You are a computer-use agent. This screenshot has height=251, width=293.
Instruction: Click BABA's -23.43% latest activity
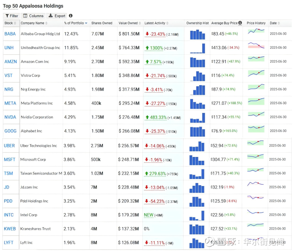[155, 34]
